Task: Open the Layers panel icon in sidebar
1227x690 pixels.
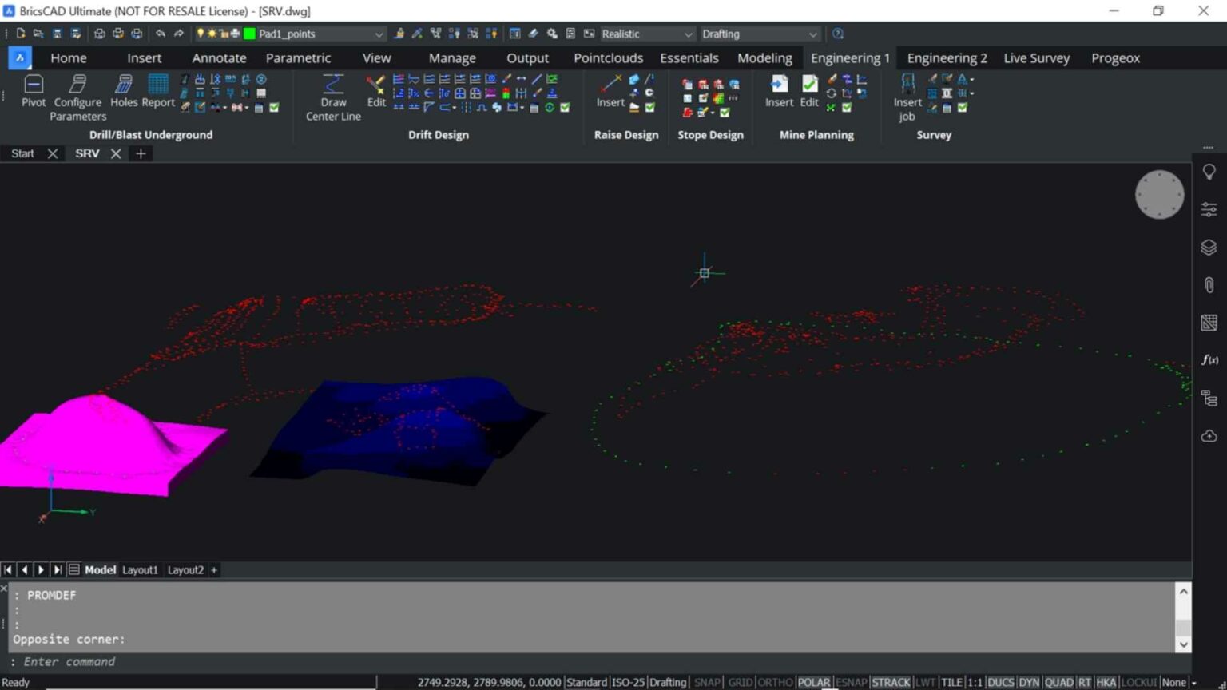Action: [1209, 248]
